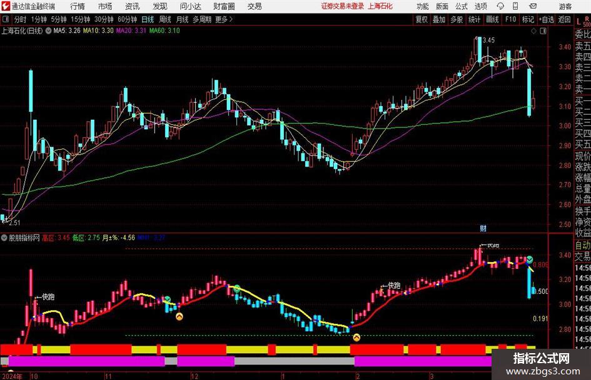Click the MA5: 3.26 value
Screen dimensions: 591x380
(67, 31)
